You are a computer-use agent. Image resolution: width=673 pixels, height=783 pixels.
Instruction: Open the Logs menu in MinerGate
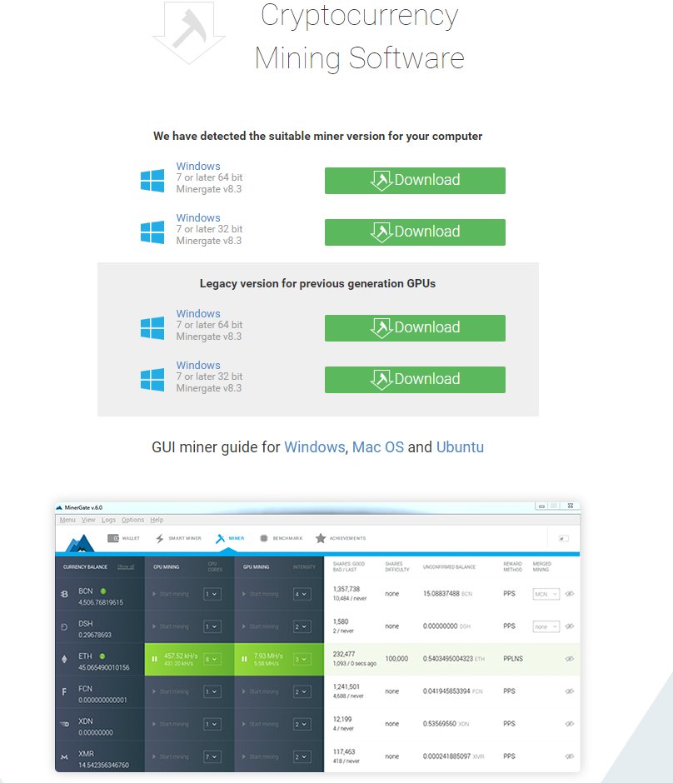point(108,520)
